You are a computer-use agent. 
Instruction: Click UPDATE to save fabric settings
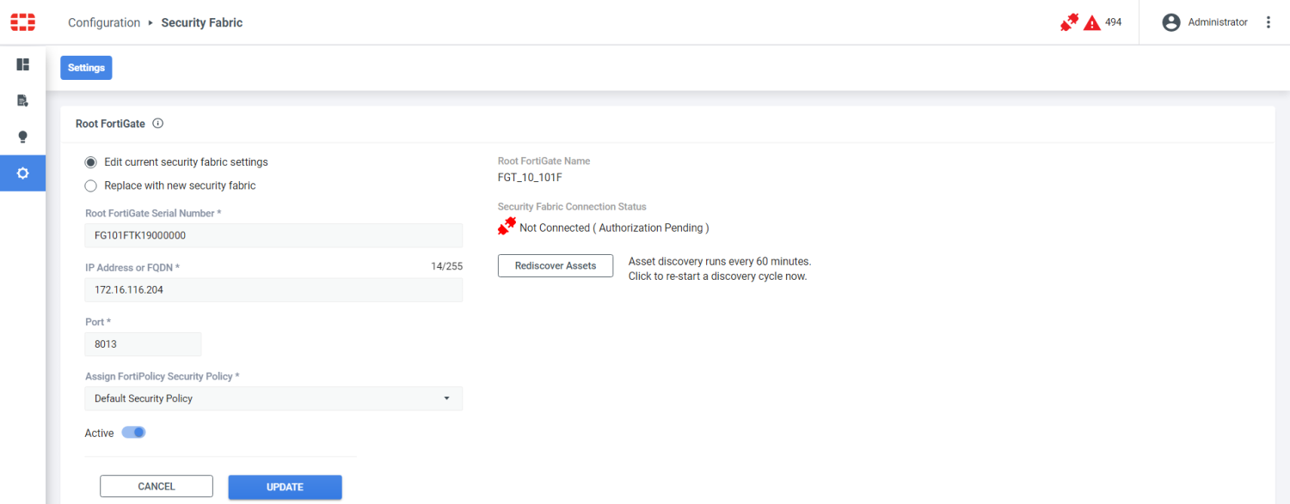(x=284, y=485)
